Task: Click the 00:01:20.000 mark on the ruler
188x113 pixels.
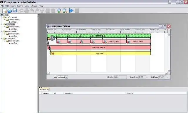Action: pos(140,30)
